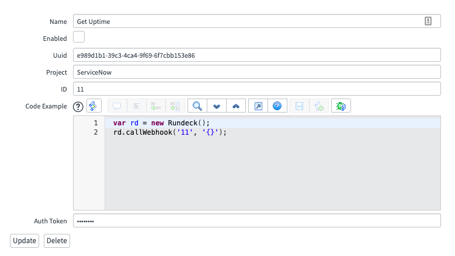Click the Code Example help question mark
This screenshot has width=455, height=256.
(x=78, y=107)
